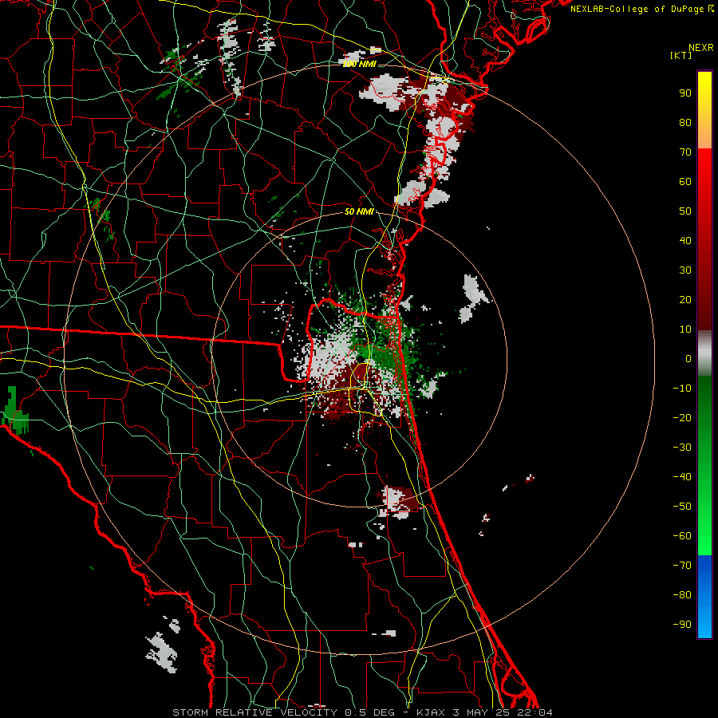Select the -40 value on the velocity scale
The image size is (718, 718).
pos(682,477)
